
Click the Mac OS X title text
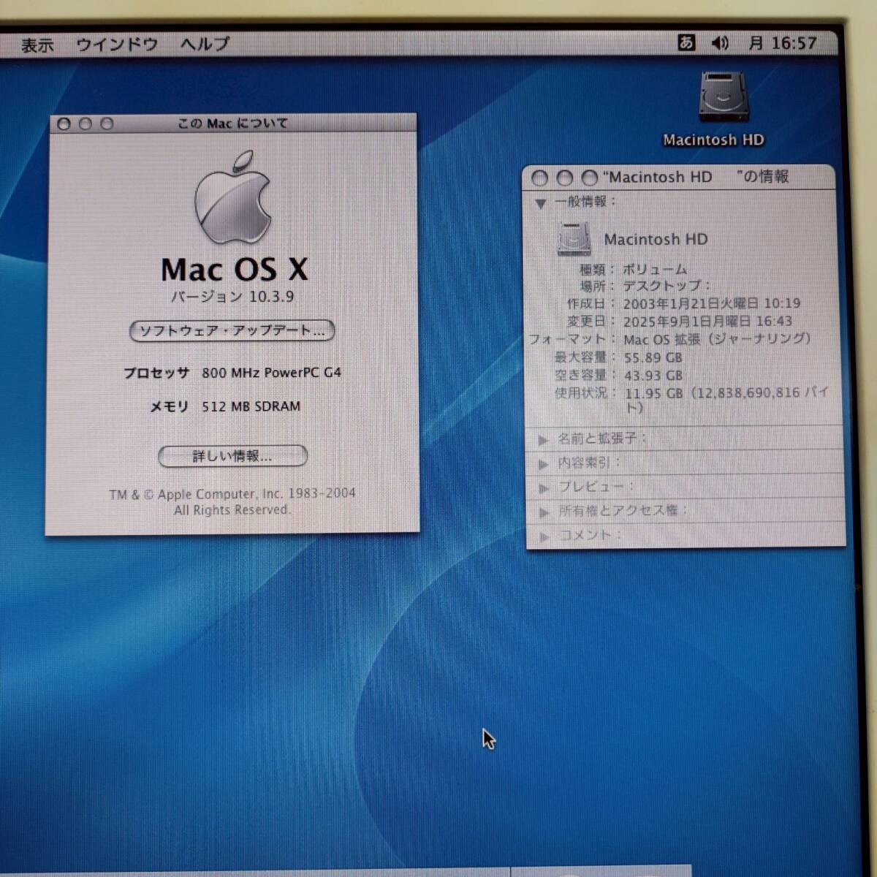235,270
